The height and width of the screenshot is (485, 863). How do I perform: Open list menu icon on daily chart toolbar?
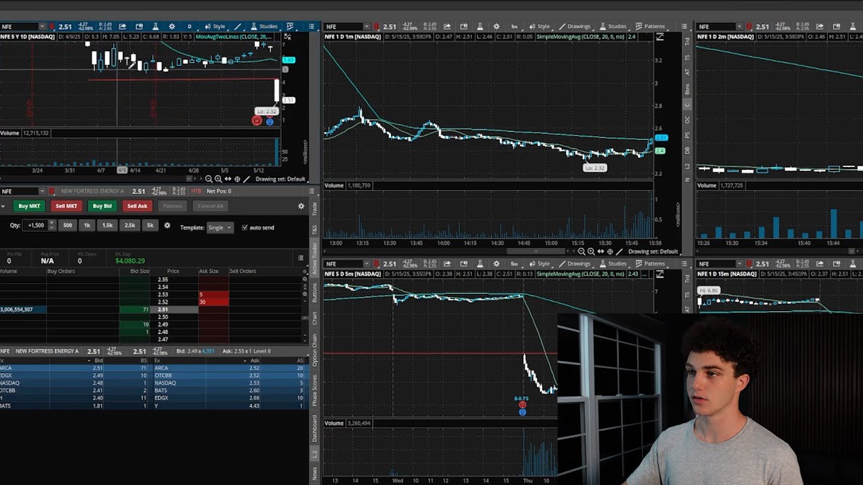311,26
